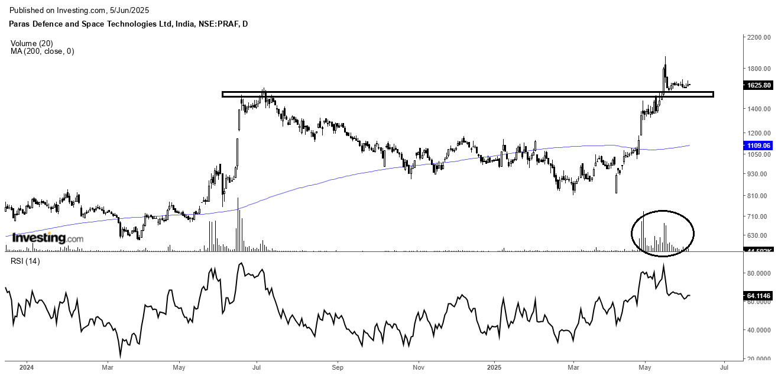Click the 2025 label on time axis
Viewport: 778px width, 375px height.
pos(494,367)
